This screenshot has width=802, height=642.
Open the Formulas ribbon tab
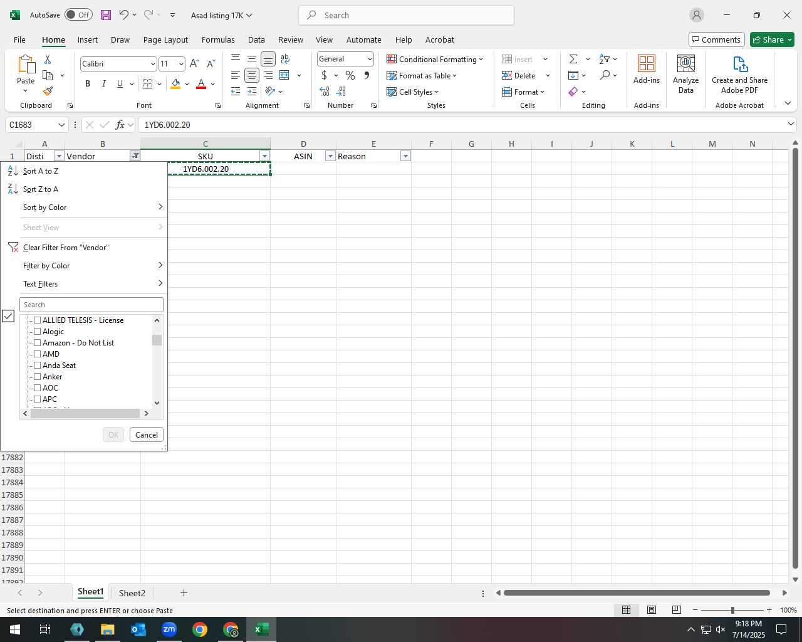(218, 39)
